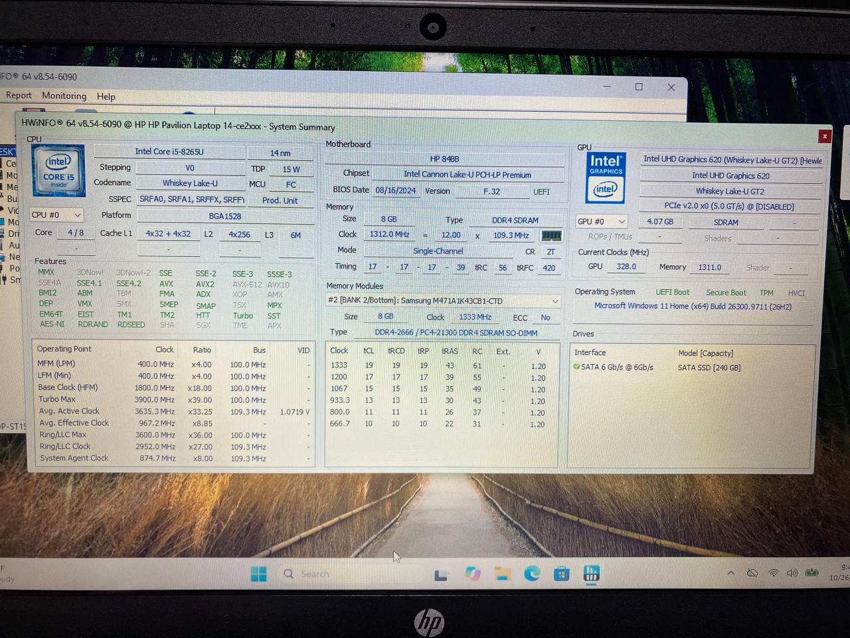Screen dimensions: 850x638
Task: Click the Intel Core i5-8265U name field
Action: pos(169,152)
